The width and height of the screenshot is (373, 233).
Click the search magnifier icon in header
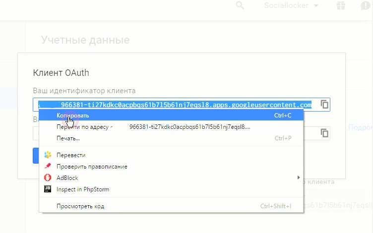pyautogui.click(x=240, y=5)
